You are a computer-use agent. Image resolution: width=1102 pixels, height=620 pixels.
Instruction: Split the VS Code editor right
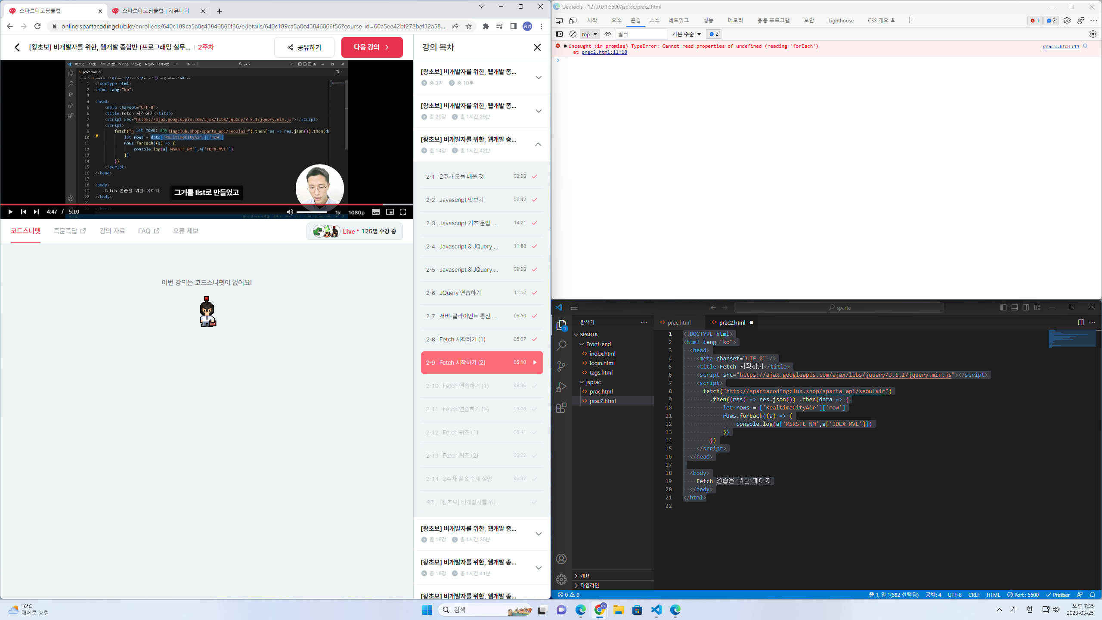pos(1081,322)
